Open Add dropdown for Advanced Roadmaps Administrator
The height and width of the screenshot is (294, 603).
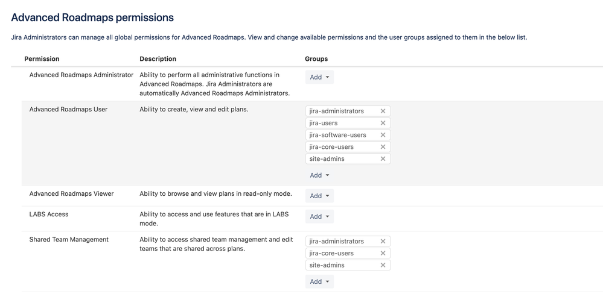point(319,77)
